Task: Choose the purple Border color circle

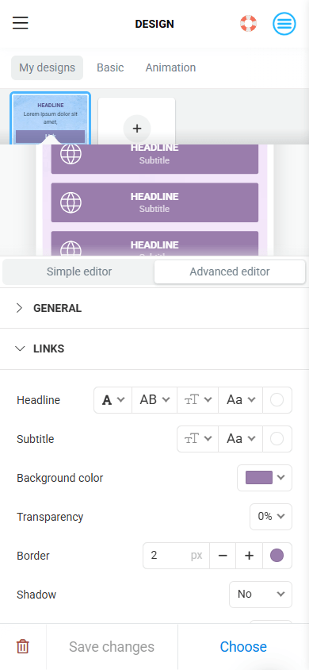Action: pyautogui.click(x=277, y=556)
